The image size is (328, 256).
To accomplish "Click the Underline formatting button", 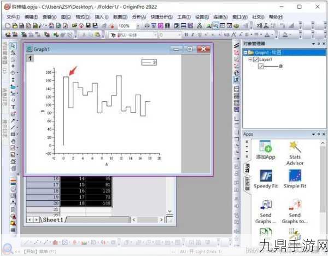I will pos(200,35).
